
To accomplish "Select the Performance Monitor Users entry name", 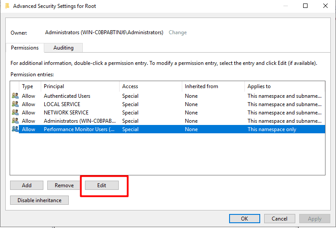I will tap(79, 129).
